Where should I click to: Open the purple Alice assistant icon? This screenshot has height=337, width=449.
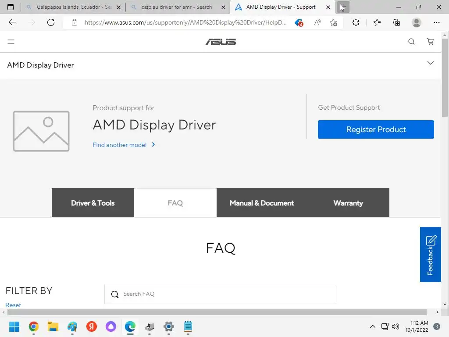(111, 326)
